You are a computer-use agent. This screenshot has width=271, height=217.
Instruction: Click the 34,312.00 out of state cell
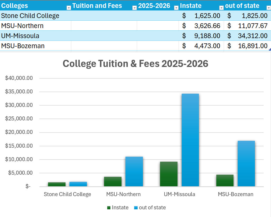[247, 36]
